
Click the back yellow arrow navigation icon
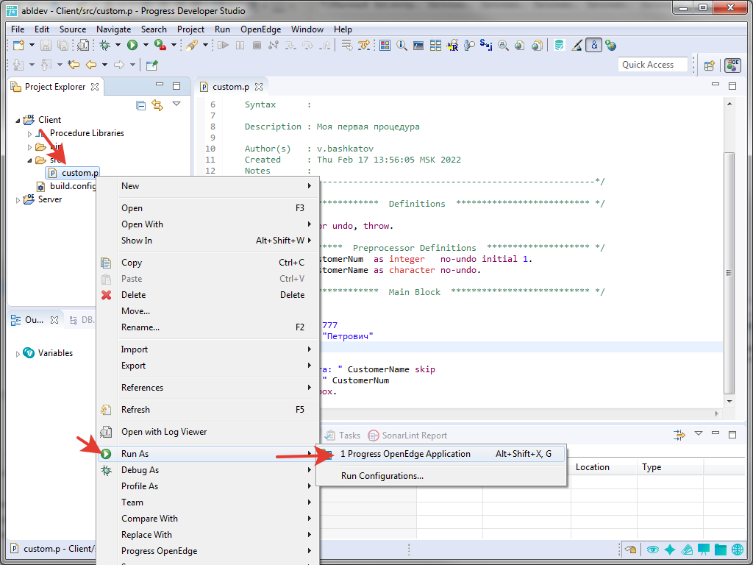pos(90,65)
